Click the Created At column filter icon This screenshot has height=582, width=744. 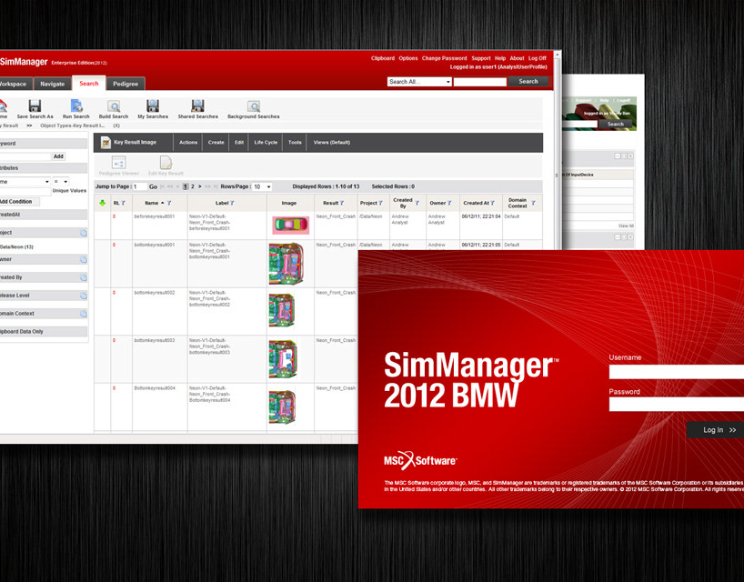coord(493,203)
